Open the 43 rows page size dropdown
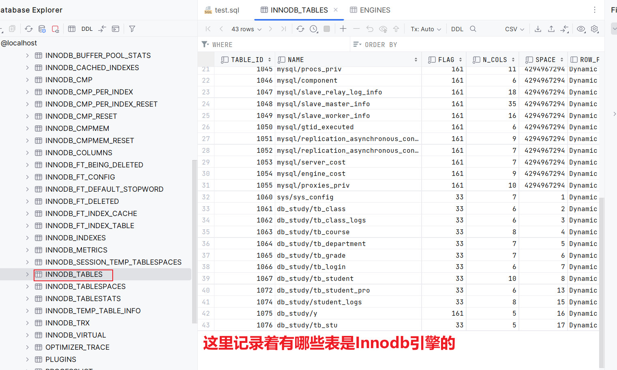This screenshot has width=617, height=370. [246, 29]
